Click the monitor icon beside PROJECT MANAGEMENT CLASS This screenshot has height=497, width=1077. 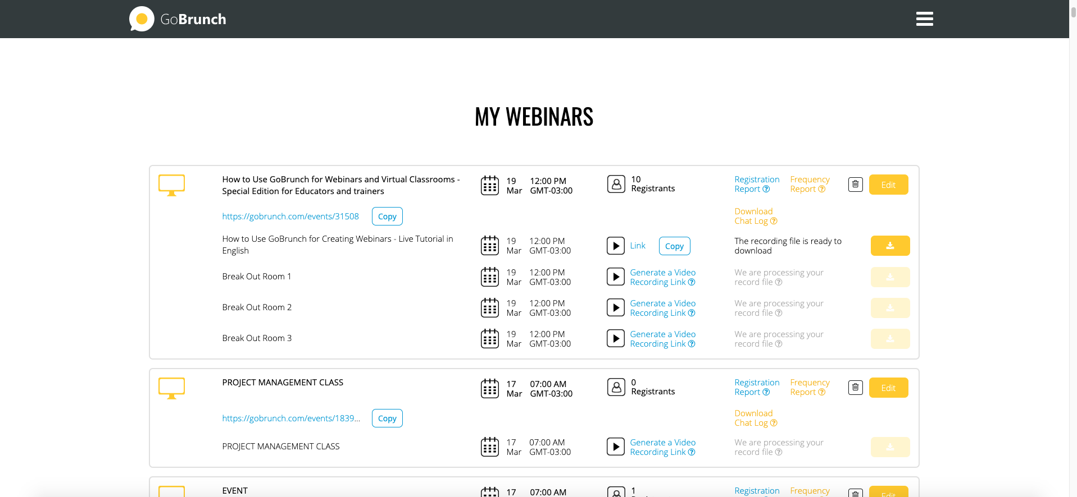coord(171,388)
